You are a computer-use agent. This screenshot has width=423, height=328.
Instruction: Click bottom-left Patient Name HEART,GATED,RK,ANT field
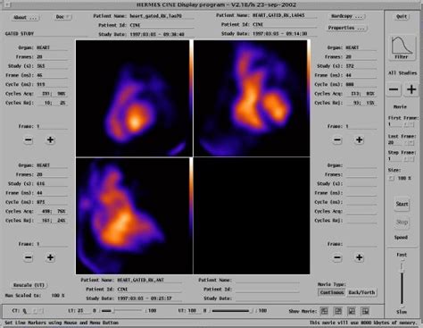click(x=149, y=280)
